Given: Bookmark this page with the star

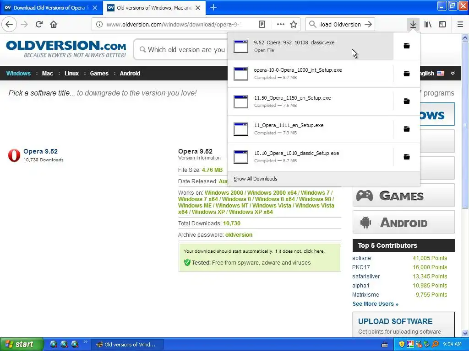Looking at the screenshot, I should (x=294, y=24).
